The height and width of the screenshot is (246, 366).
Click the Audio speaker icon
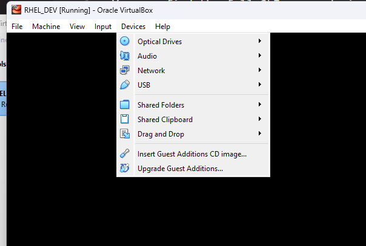(x=125, y=56)
